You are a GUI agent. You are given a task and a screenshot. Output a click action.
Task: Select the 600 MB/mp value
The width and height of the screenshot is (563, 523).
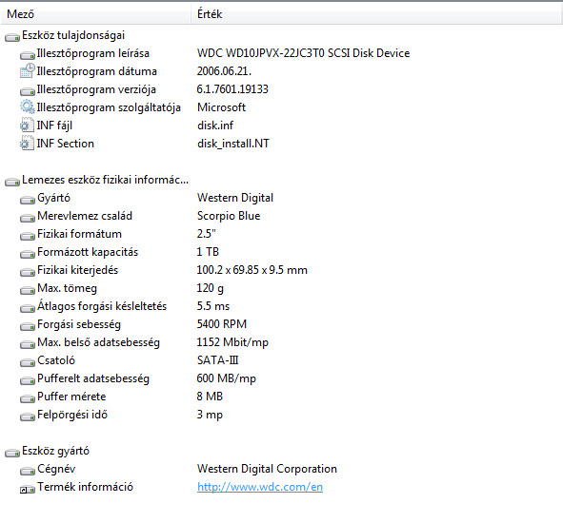(x=227, y=378)
